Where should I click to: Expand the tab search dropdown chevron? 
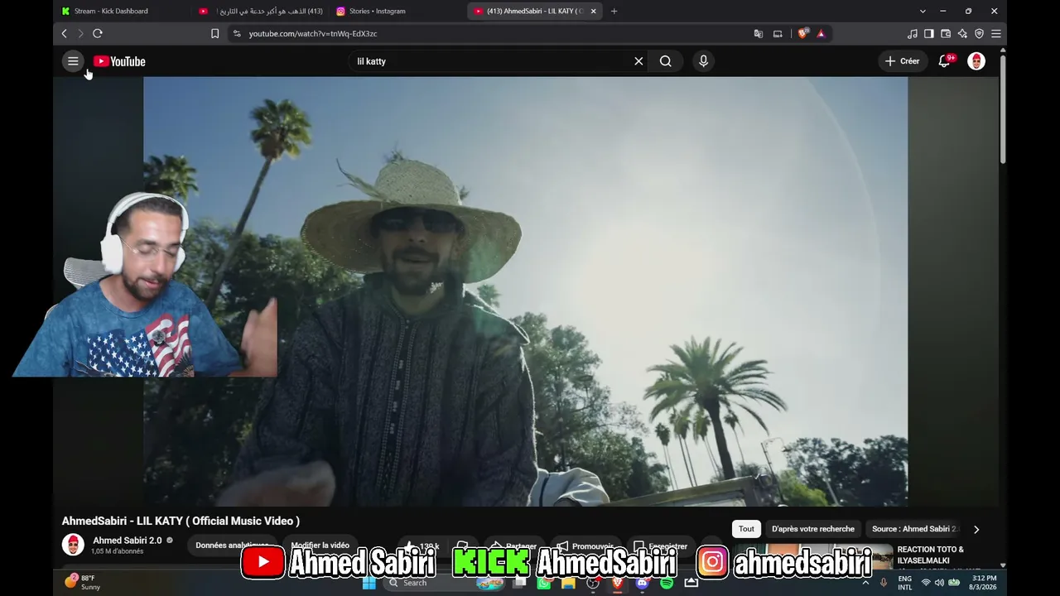[923, 12]
